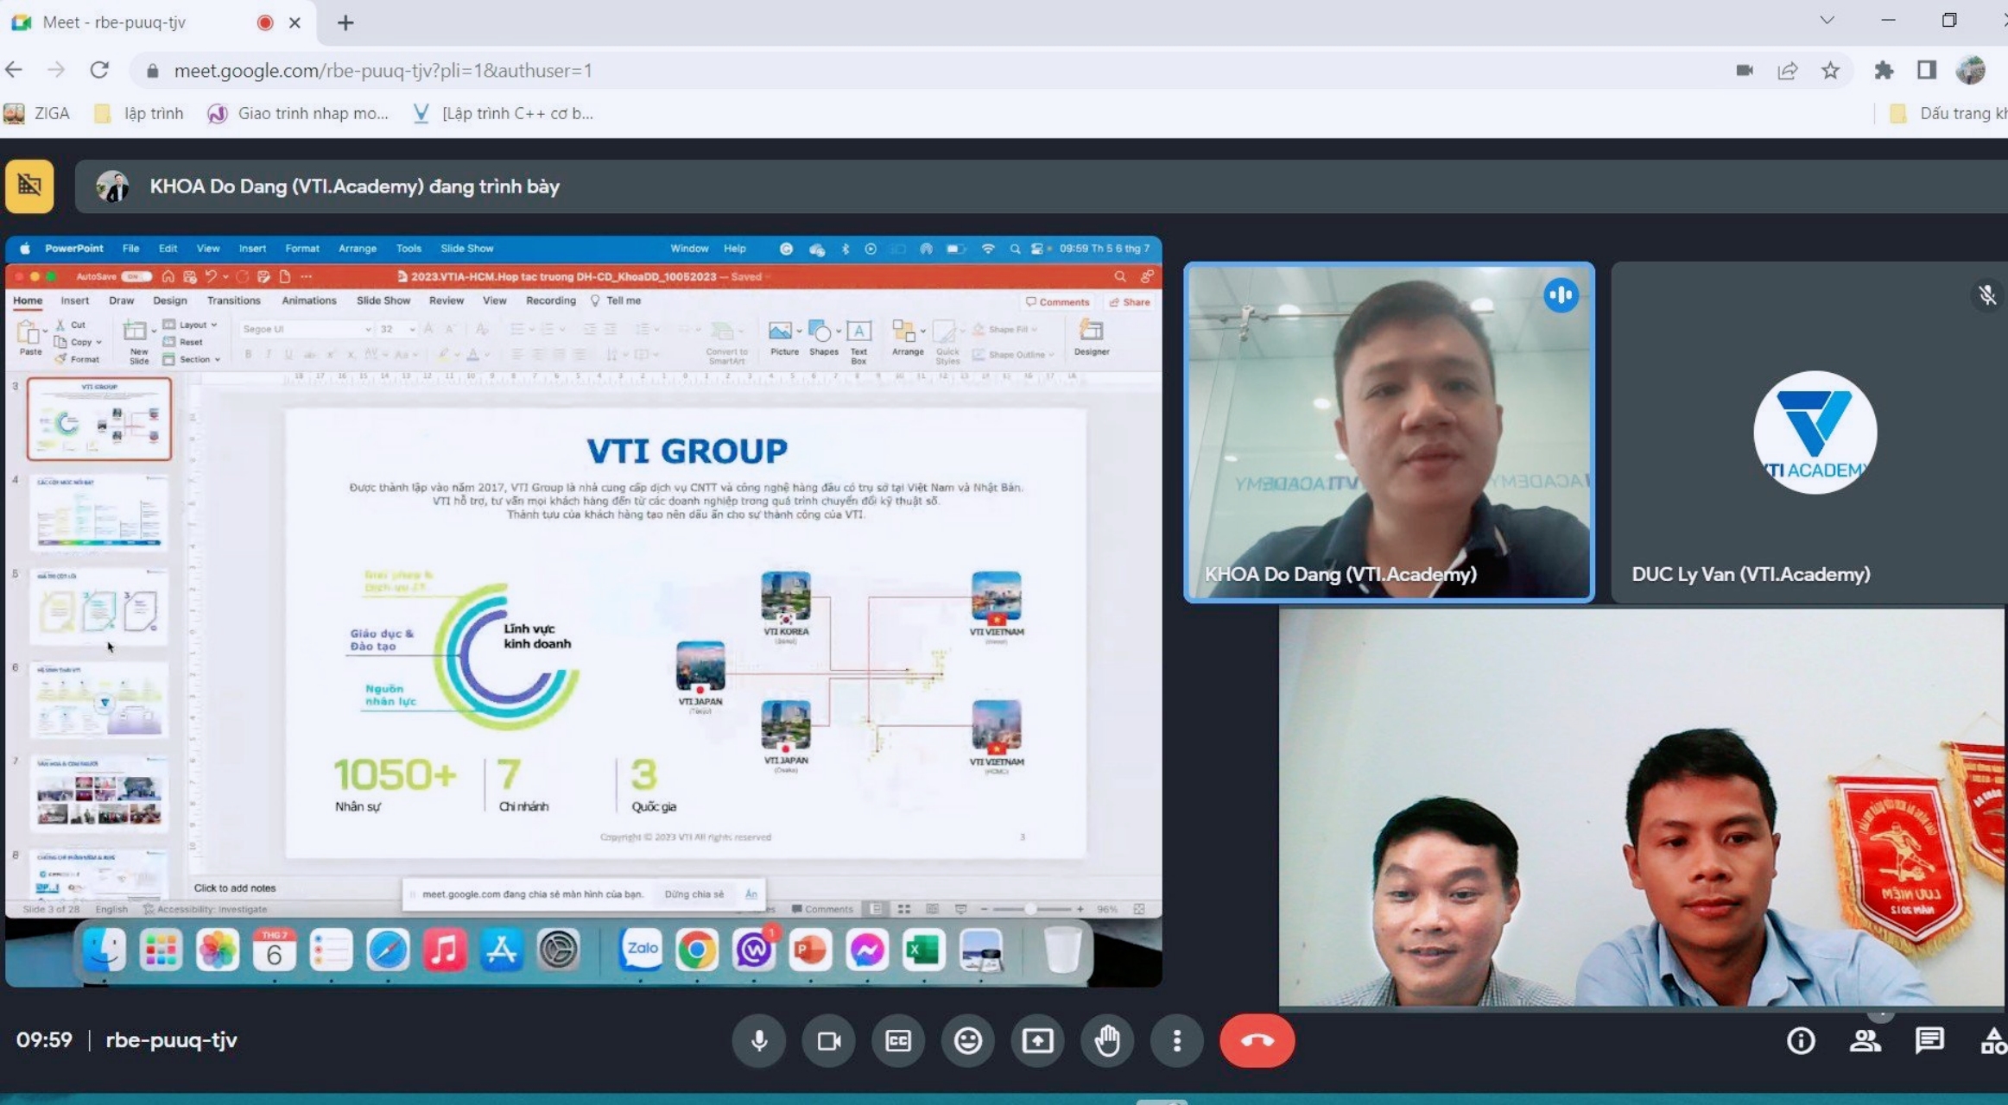
Task: Open meeting details info icon
Action: click(1801, 1041)
